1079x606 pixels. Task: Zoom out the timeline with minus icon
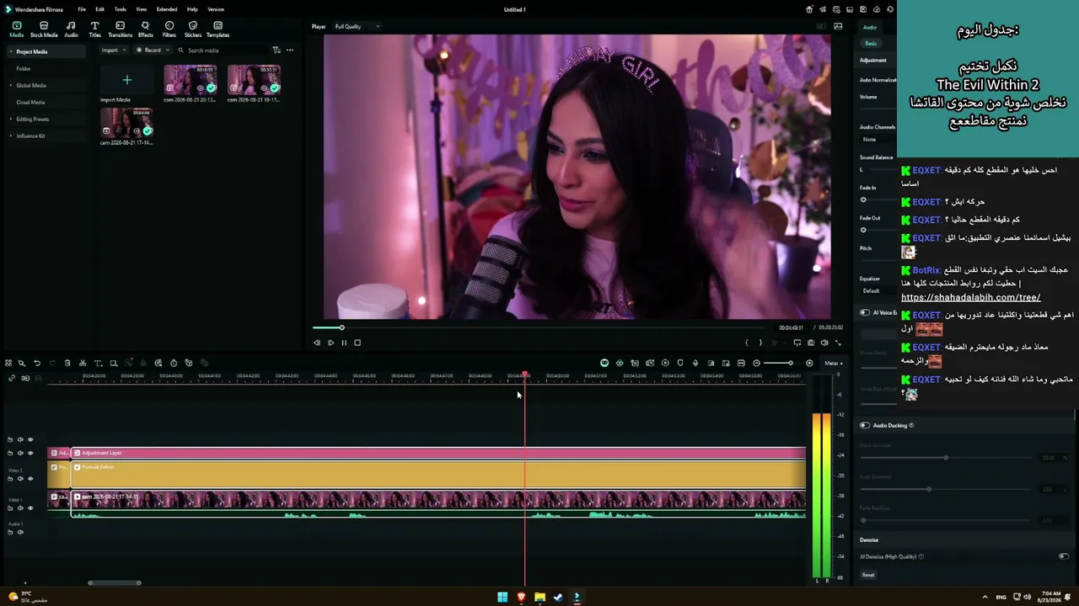756,363
